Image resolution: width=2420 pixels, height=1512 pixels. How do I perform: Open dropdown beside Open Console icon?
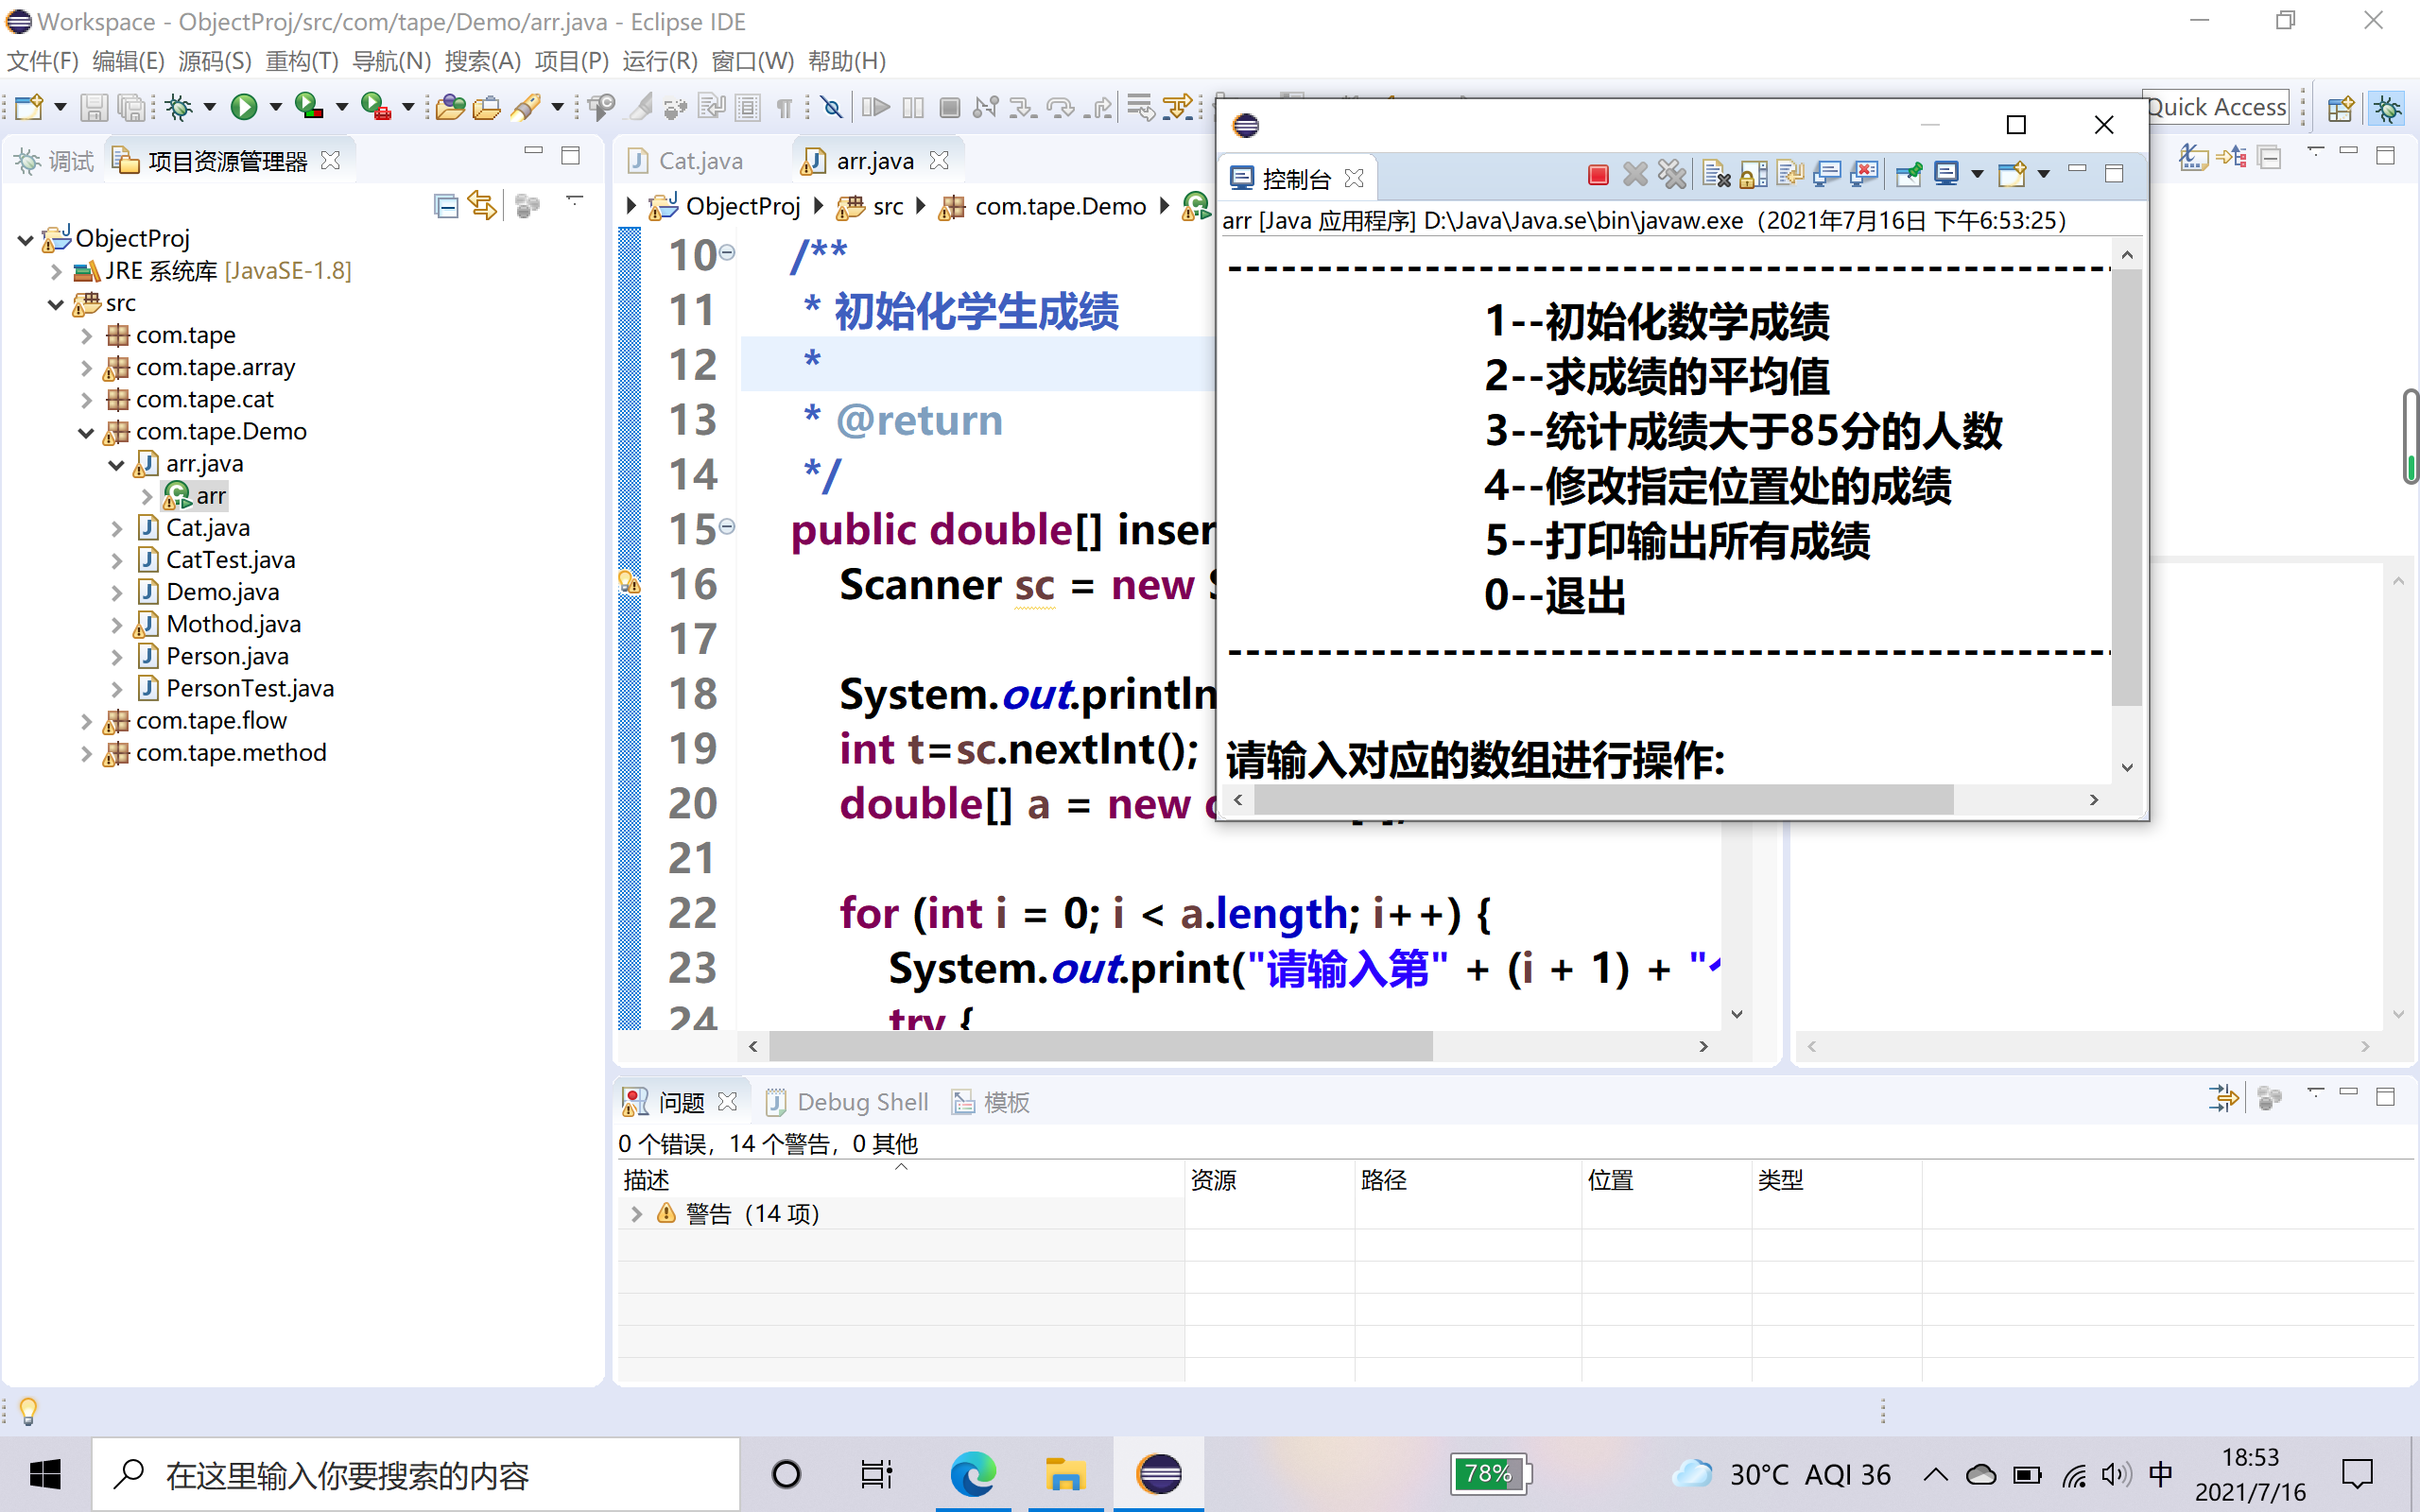pos(2044,175)
